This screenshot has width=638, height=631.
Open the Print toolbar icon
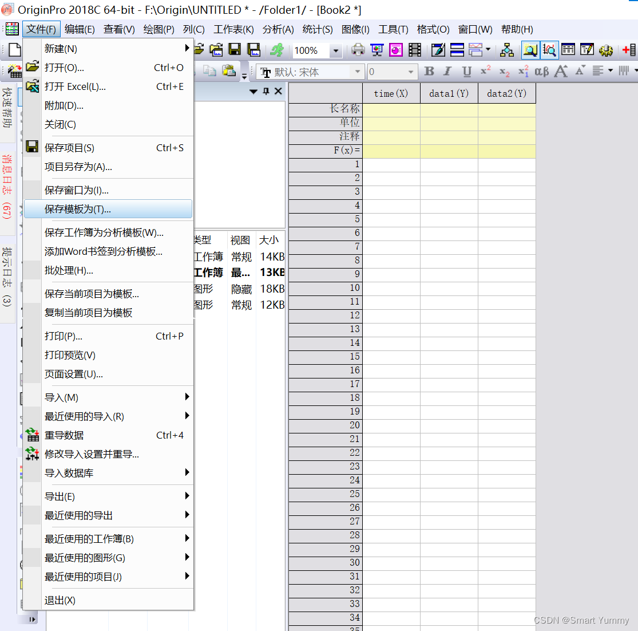pos(359,50)
